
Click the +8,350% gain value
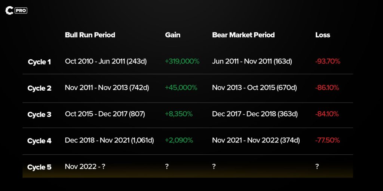pyautogui.click(x=179, y=114)
